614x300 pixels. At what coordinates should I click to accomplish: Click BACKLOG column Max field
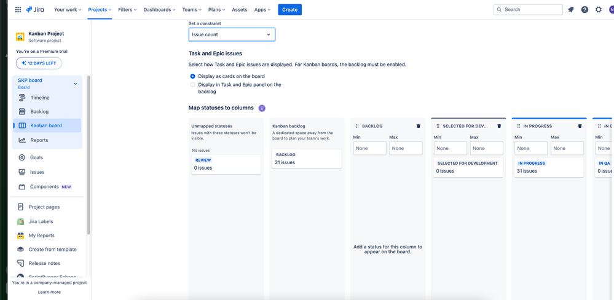[406, 148]
